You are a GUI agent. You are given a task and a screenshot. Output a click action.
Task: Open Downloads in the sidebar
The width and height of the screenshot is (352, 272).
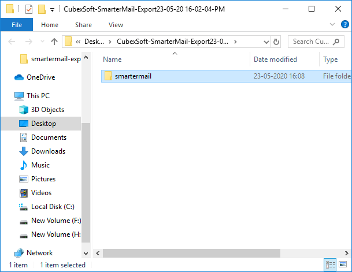coord(49,151)
